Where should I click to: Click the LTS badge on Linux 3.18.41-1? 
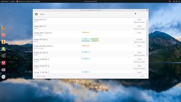coord(86,59)
